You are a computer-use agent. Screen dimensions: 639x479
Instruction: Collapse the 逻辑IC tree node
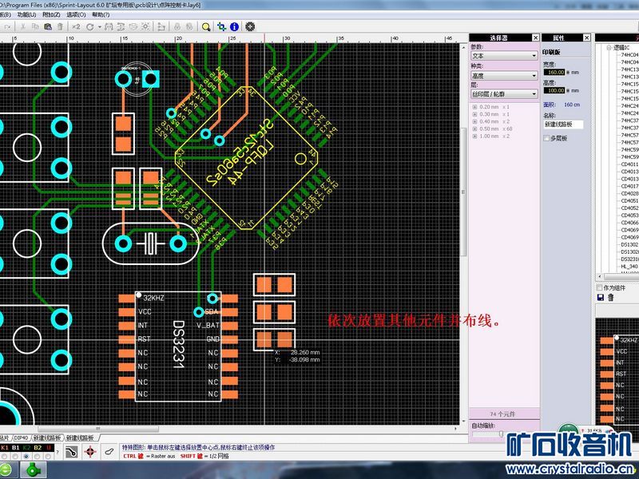click(609, 48)
